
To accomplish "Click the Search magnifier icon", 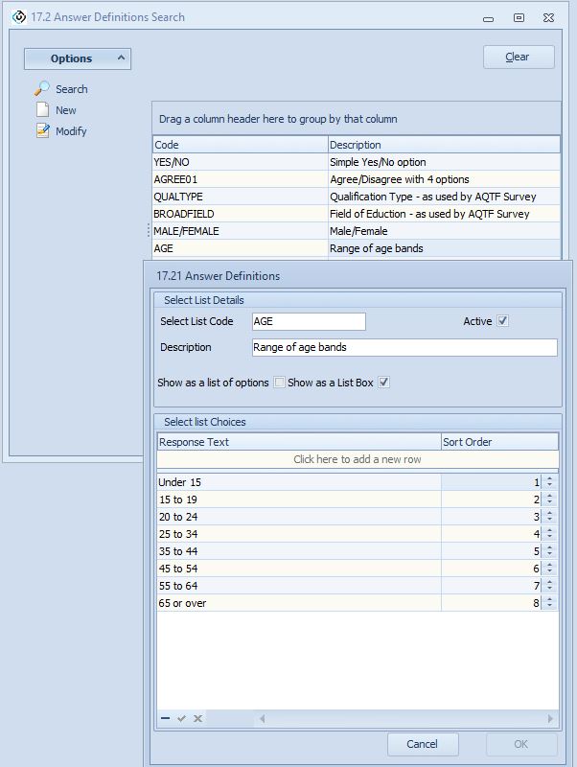I will pos(42,88).
